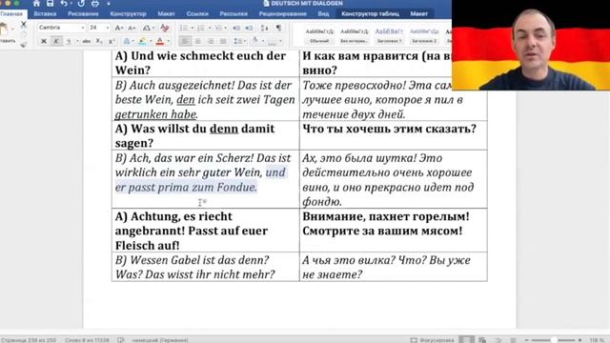Open the Конструктор таблиц tab
This screenshot has width=610, height=343.
pos(370,13)
